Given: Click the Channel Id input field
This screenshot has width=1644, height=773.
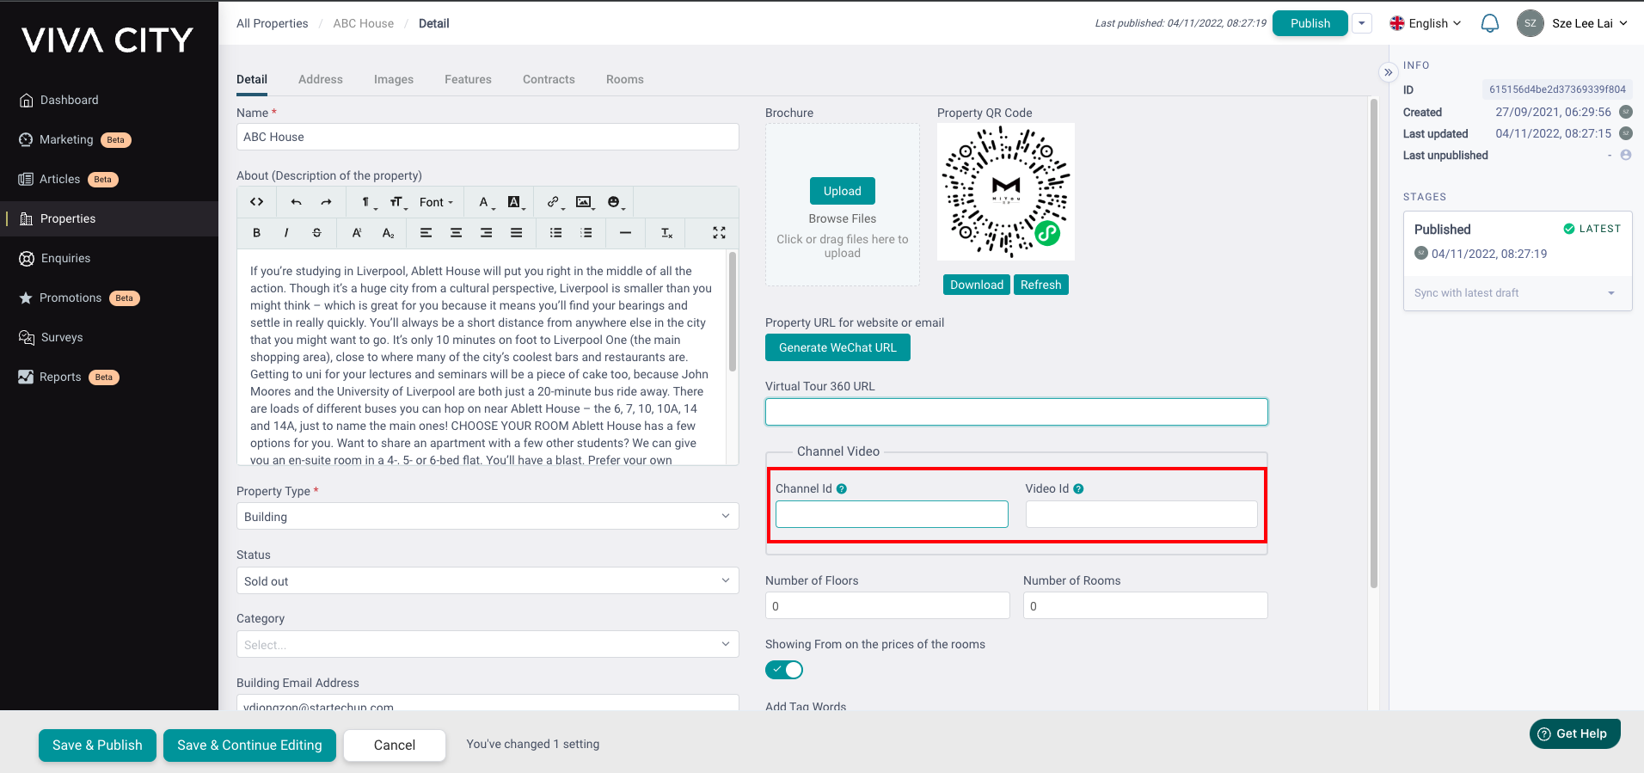Looking at the screenshot, I should tap(892, 514).
